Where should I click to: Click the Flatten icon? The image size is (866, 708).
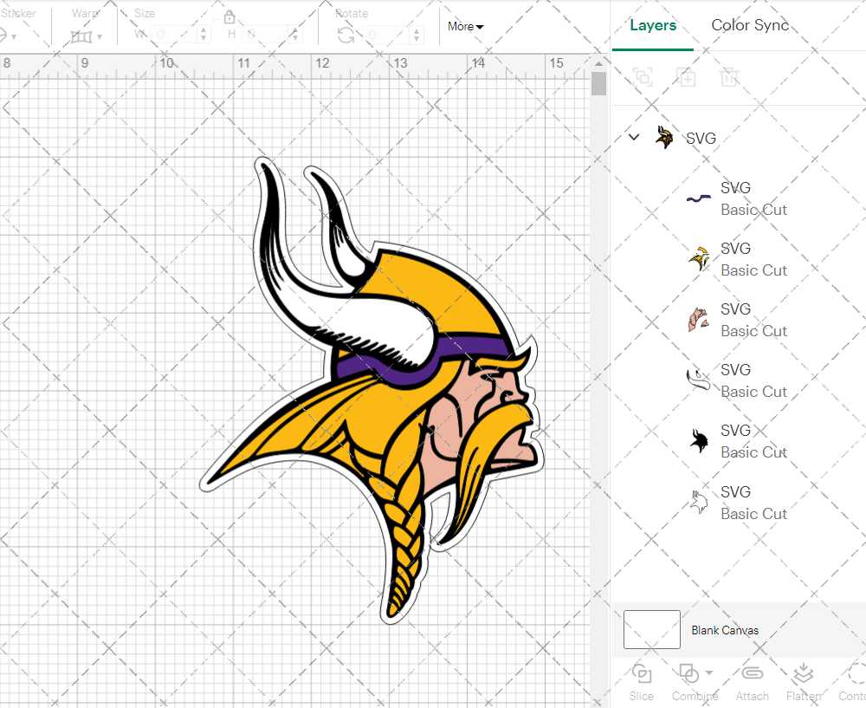(803, 674)
